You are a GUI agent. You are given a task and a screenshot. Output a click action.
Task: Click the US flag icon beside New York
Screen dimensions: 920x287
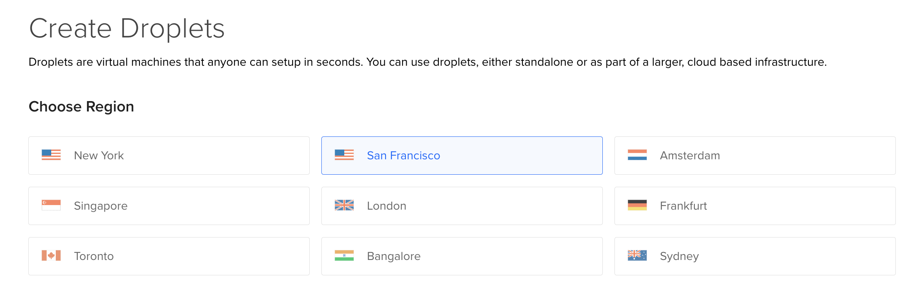point(51,155)
